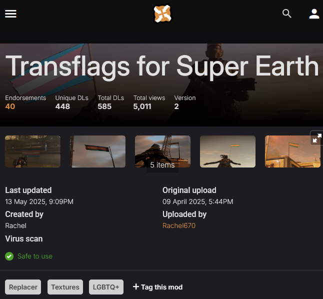Click the Transflags for Super Earth title
323x299 pixels.
[162, 66]
